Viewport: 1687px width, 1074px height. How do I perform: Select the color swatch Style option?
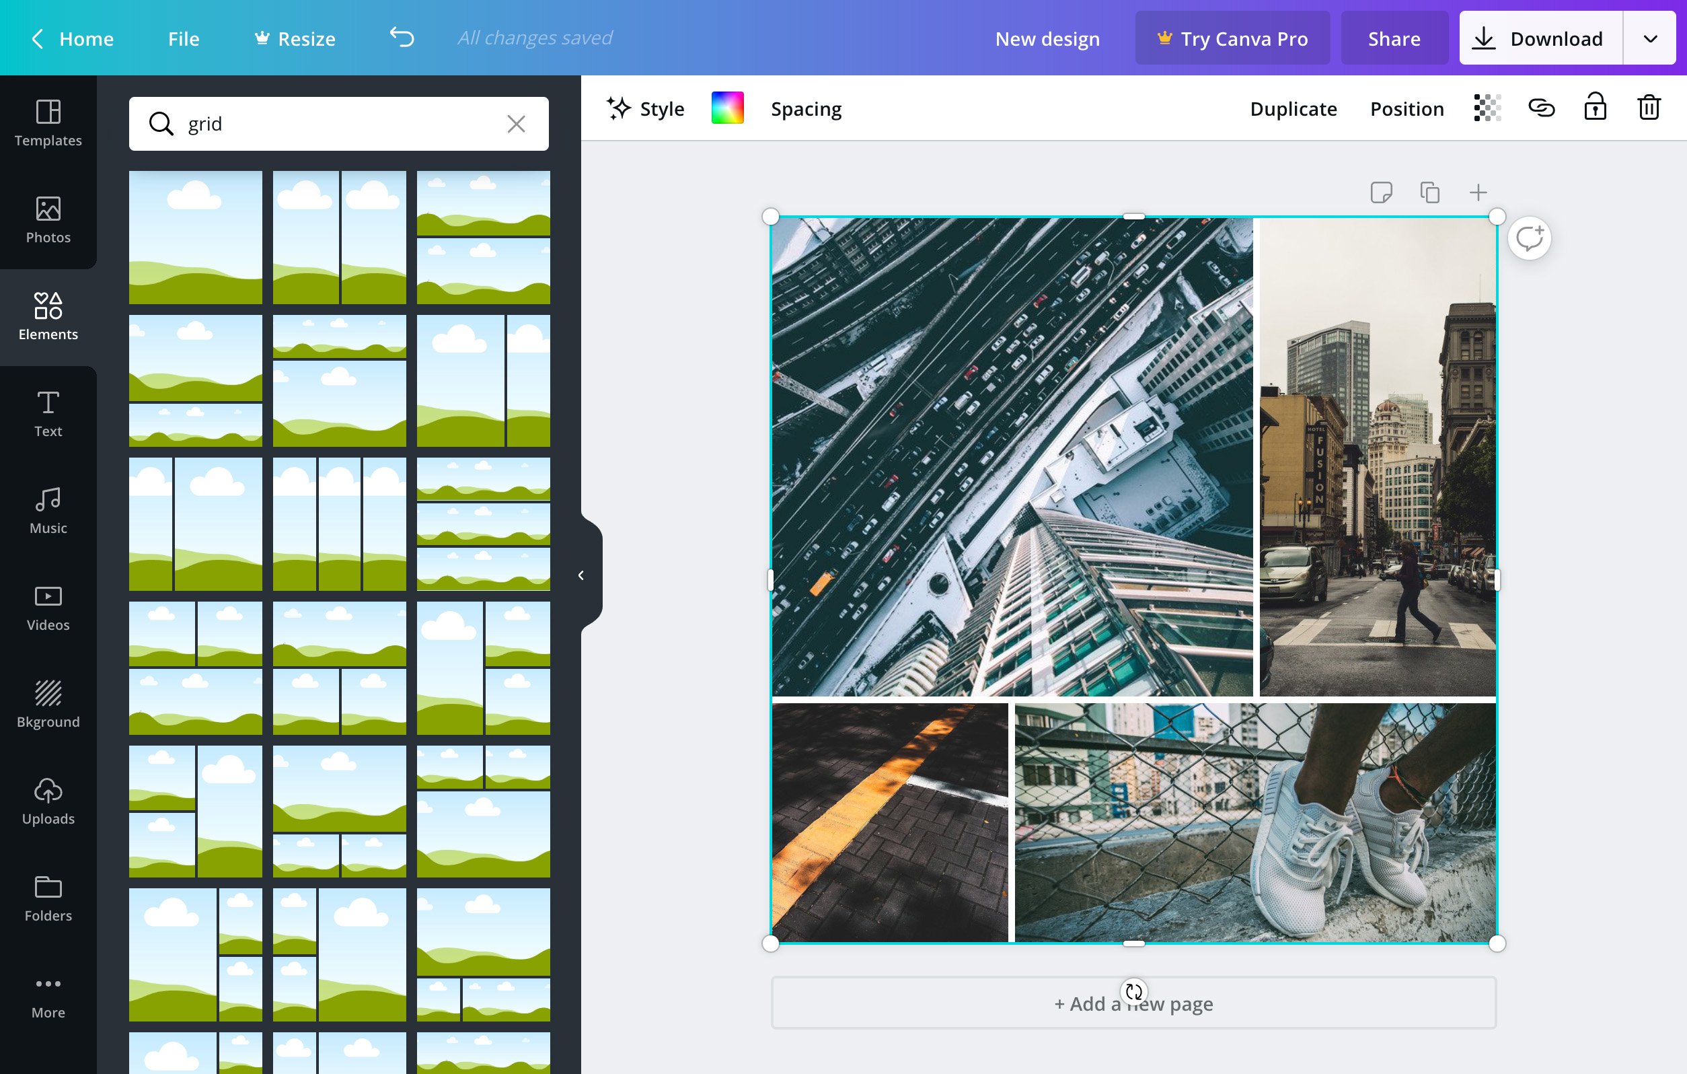pos(726,108)
